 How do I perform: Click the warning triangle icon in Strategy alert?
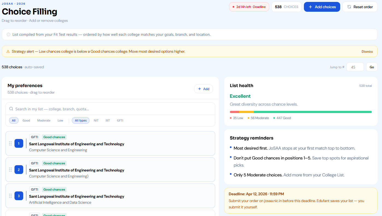click(8, 51)
